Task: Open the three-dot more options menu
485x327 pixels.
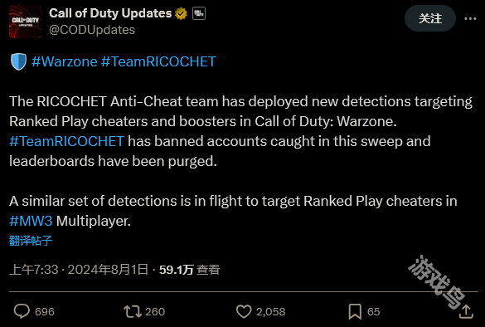Action: click(470, 19)
